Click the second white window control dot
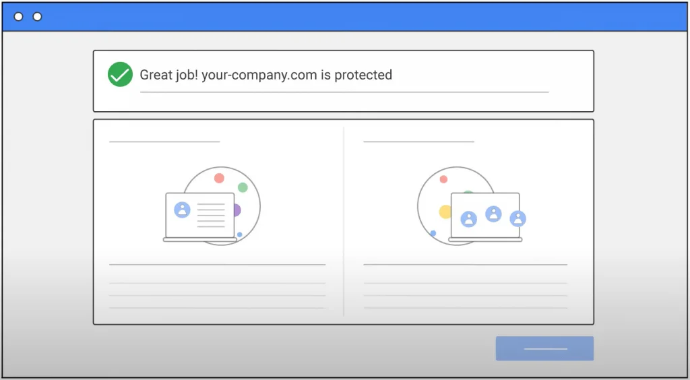Image resolution: width=690 pixels, height=380 pixels. click(x=37, y=16)
